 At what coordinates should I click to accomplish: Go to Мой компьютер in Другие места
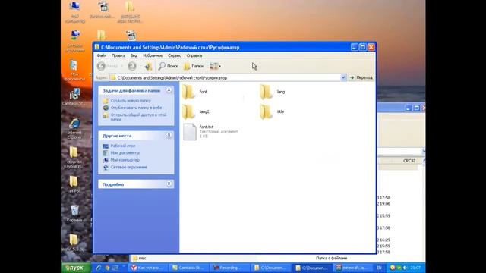[x=125, y=160]
